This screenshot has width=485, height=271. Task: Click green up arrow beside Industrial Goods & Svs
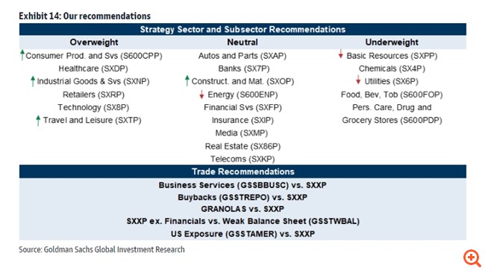33,81
